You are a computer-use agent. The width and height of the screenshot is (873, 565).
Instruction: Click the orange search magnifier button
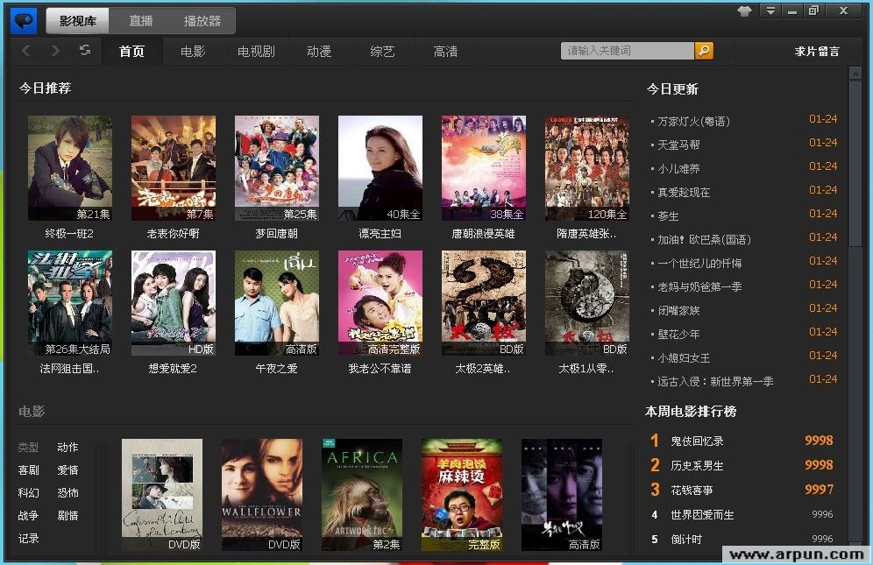[x=704, y=51]
